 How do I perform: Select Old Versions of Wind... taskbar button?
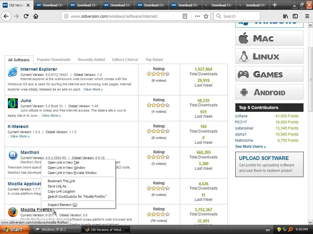pos(106,230)
